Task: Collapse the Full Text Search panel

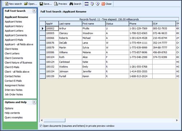Action: [x=34, y=11]
